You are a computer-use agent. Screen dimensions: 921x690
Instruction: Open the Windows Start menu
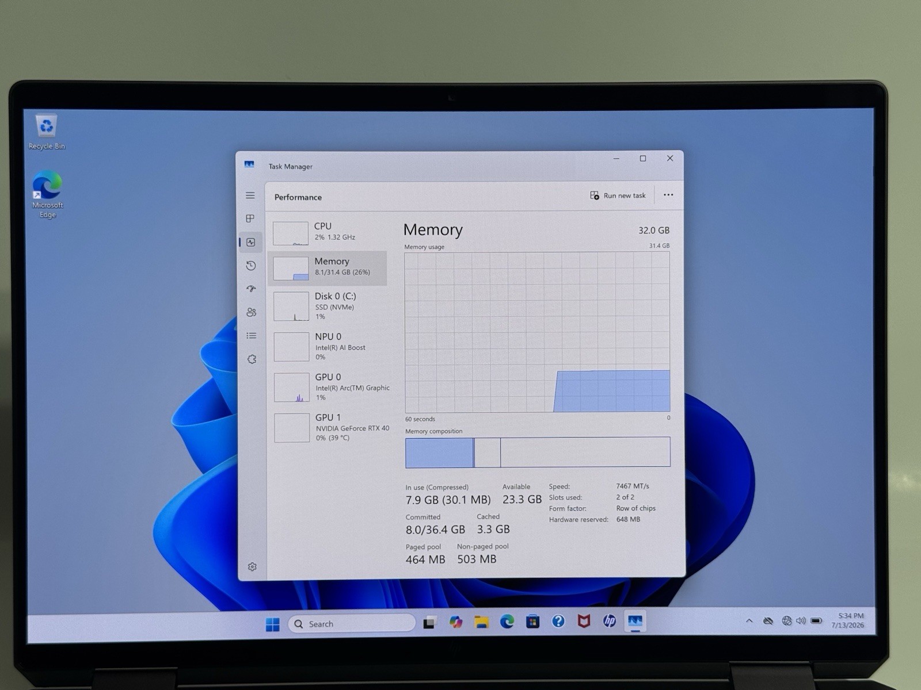coord(272,624)
